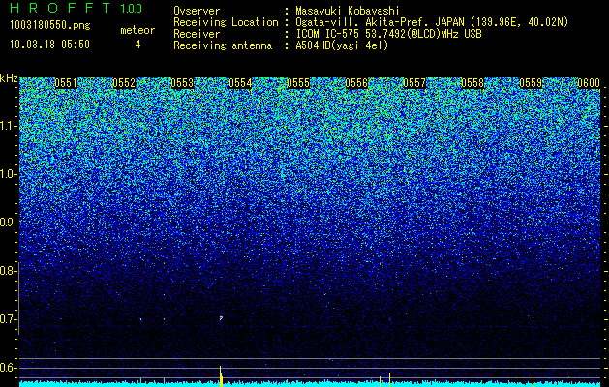Screen dimensions: 609x387
Task: Click the date stamp 10.03.18 05:50
Action: coord(49,45)
